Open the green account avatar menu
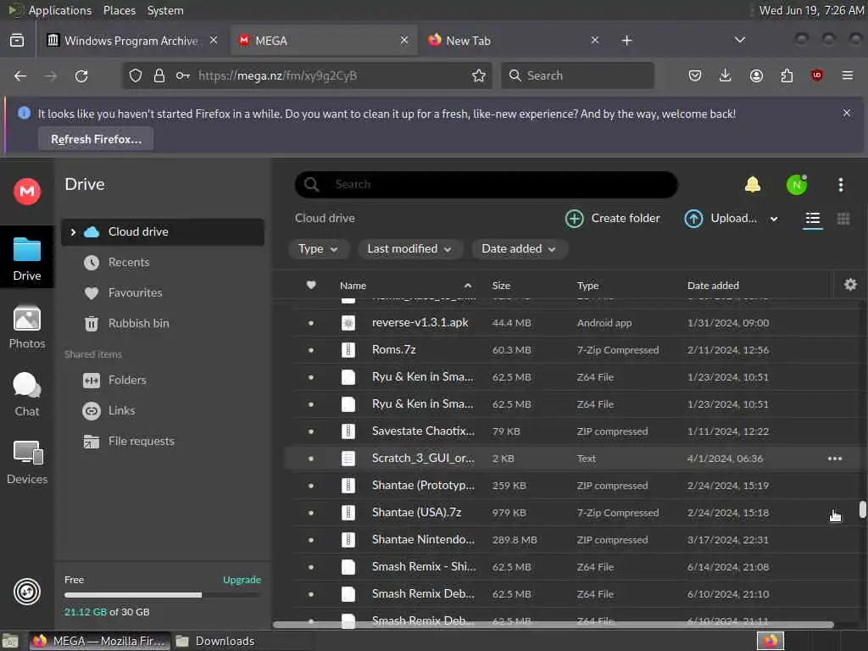The width and height of the screenshot is (868, 651). coord(797,185)
